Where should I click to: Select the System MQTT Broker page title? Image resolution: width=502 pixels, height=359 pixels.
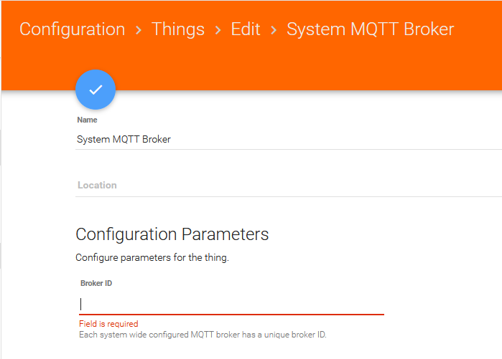click(x=370, y=29)
